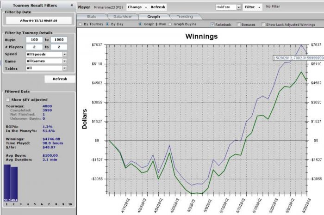
Task: Select the Graph Buyins radio button
Action: point(170,24)
